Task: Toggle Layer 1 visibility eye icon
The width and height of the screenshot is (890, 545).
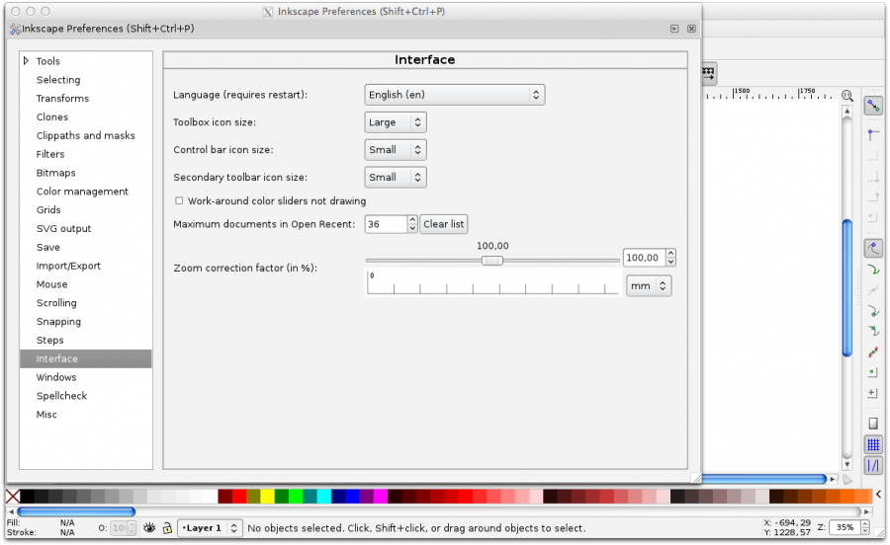Action: pyautogui.click(x=149, y=528)
